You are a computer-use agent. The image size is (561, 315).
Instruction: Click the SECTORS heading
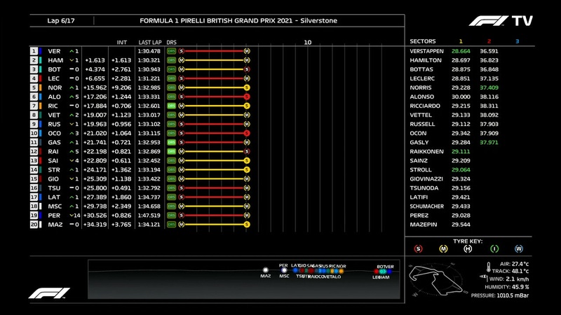pyautogui.click(x=423, y=41)
